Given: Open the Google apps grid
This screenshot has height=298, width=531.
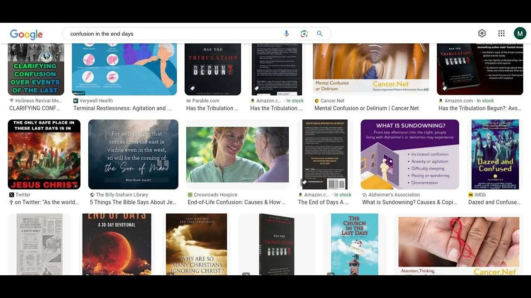Looking at the screenshot, I should 502,34.
